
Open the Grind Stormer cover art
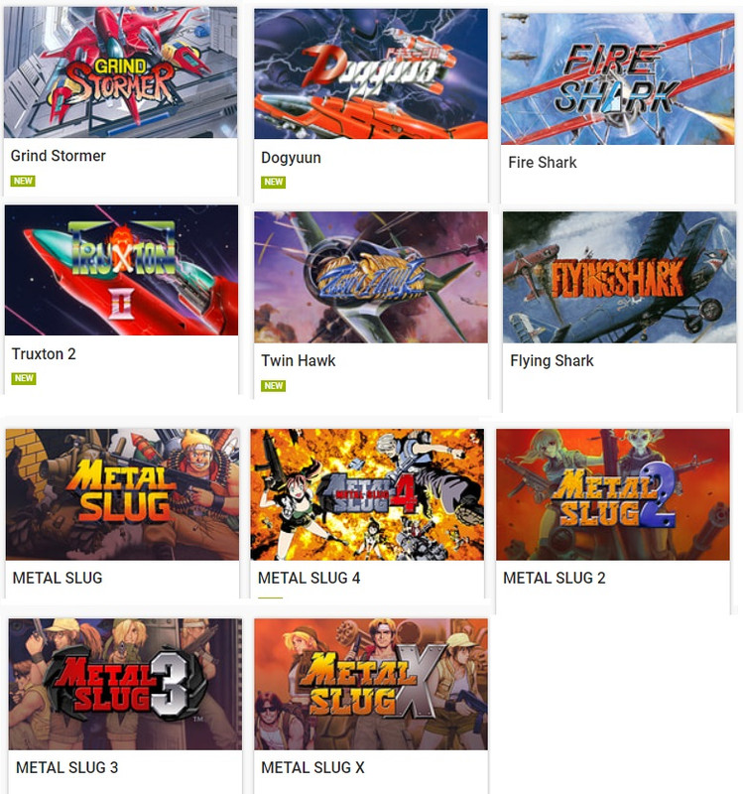coord(120,71)
